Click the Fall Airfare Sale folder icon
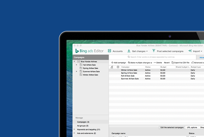The image size is (204, 137). [x=81, y=65]
